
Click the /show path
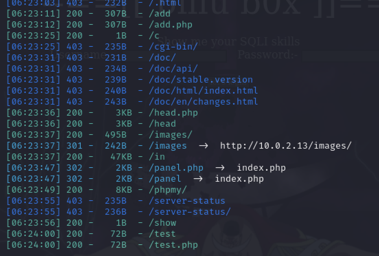click(162, 223)
